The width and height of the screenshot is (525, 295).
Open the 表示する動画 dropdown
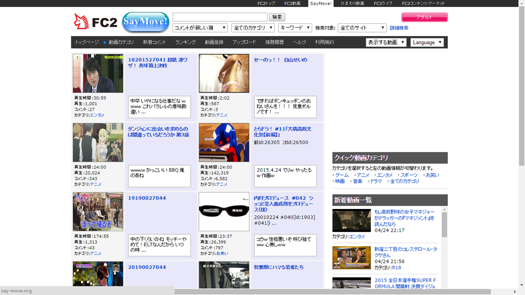click(386, 42)
